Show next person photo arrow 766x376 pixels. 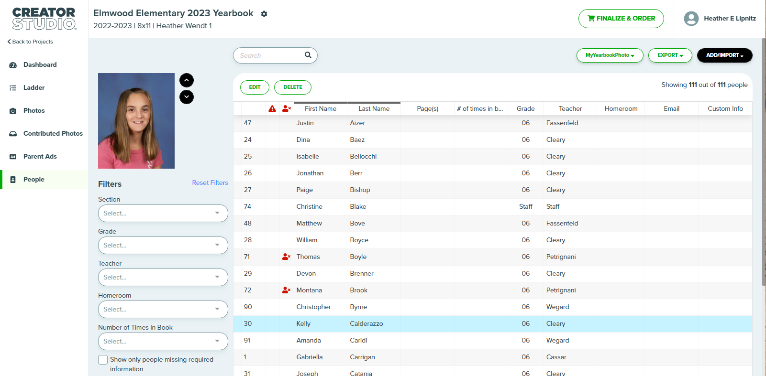point(187,97)
